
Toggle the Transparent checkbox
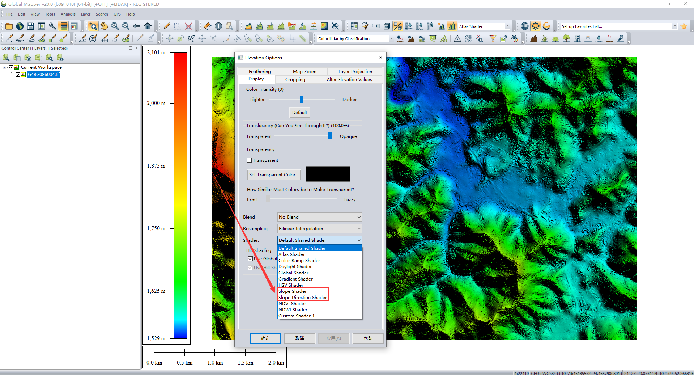click(x=249, y=160)
